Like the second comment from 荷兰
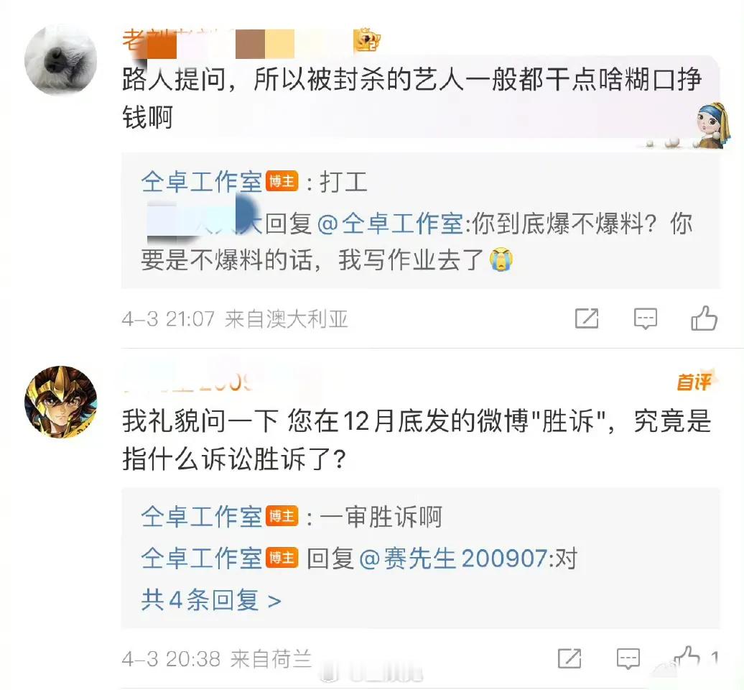744x690 pixels. click(687, 658)
